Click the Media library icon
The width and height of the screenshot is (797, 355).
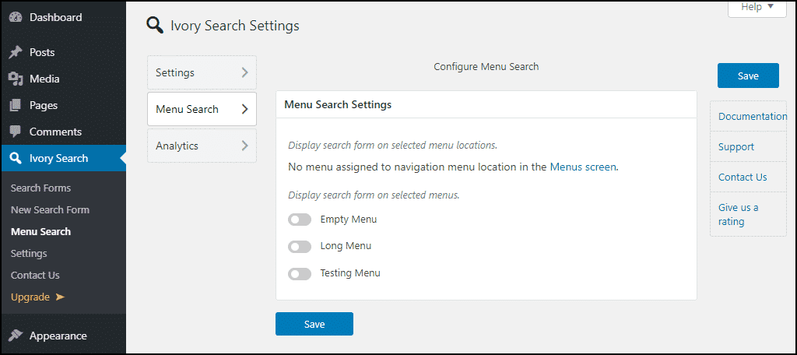(x=16, y=79)
